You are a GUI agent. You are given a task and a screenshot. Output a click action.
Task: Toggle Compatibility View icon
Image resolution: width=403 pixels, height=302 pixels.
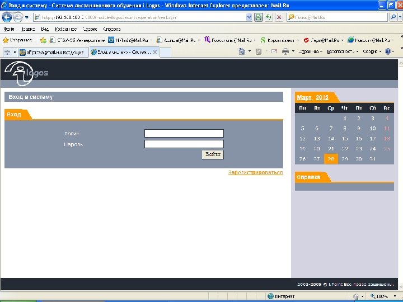[x=259, y=17]
